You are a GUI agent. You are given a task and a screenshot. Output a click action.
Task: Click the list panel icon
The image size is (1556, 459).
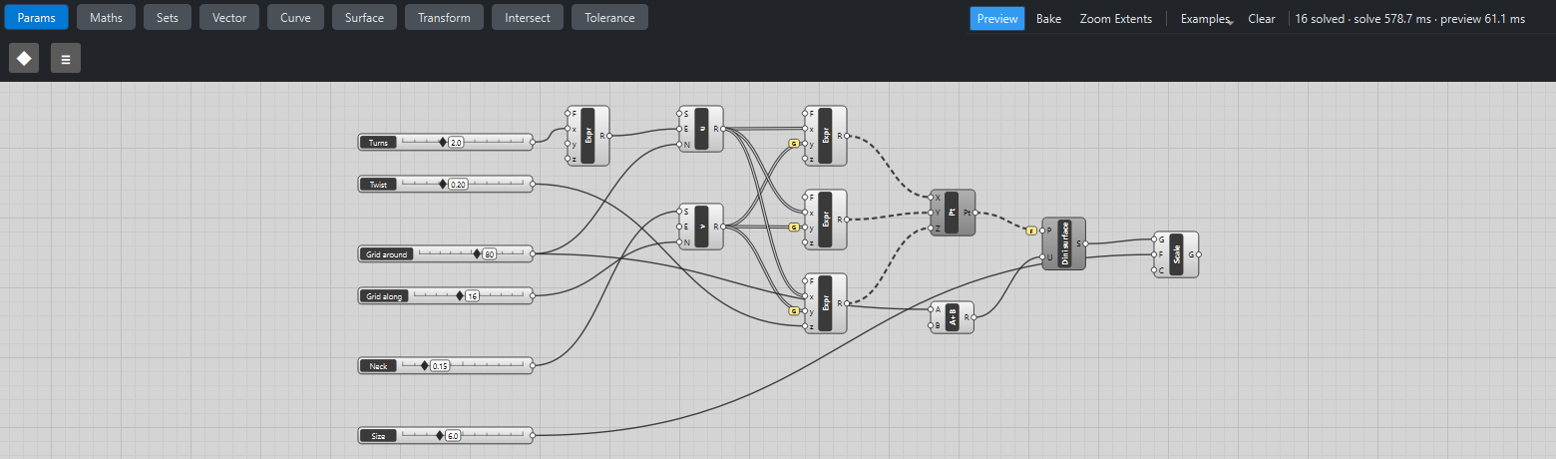click(x=66, y=58)
